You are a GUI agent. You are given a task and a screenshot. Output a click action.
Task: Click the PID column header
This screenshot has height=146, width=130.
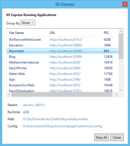point(106,33)
